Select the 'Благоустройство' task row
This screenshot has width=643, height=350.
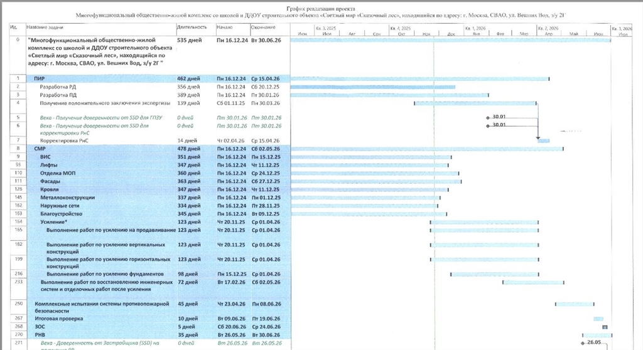(62, 214)
